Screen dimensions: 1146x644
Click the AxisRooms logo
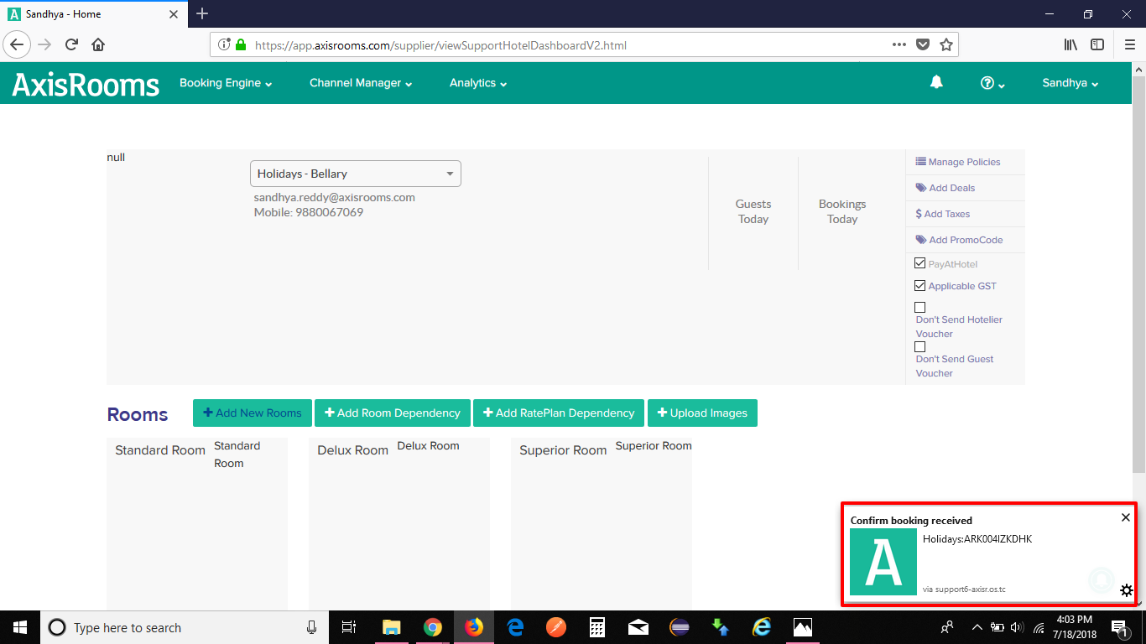click(x=86, y=84)
